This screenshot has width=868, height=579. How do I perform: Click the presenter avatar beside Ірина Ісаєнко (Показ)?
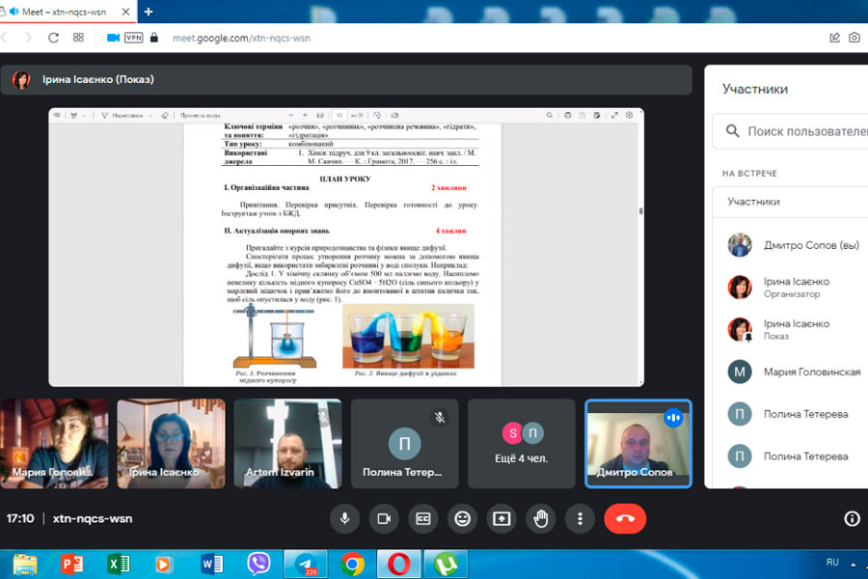tap(21, 80)
